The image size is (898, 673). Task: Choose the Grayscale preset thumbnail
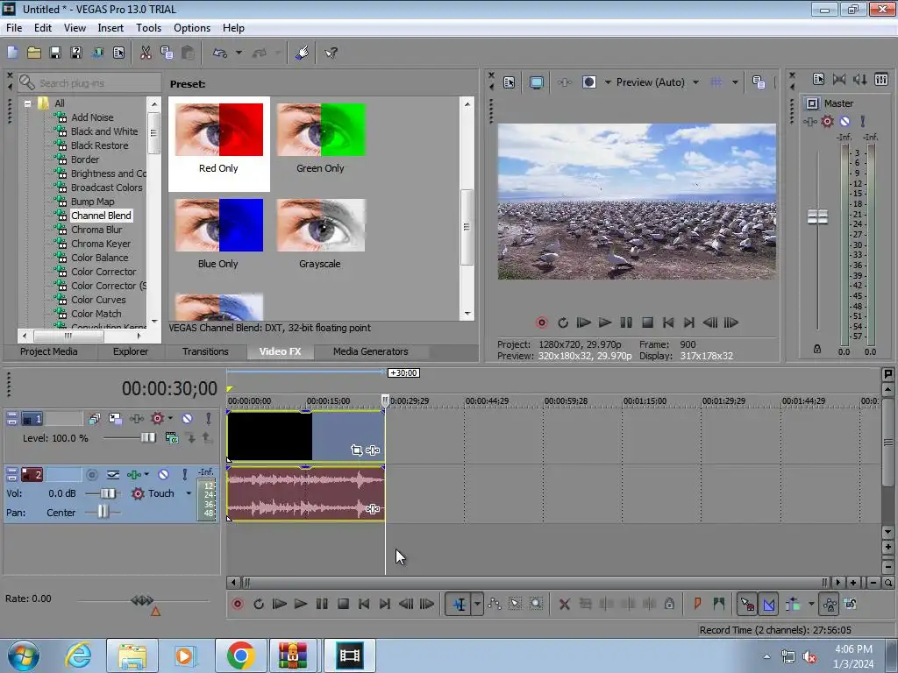coord(321,225)
